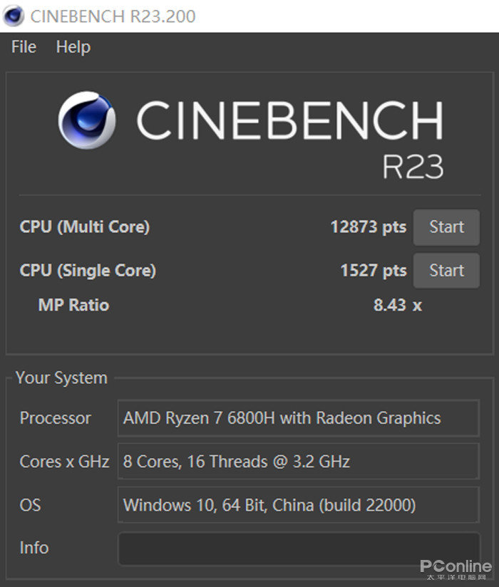Click the CPU (Multi Core) label

pyautogui.click(x=85, y=227)
